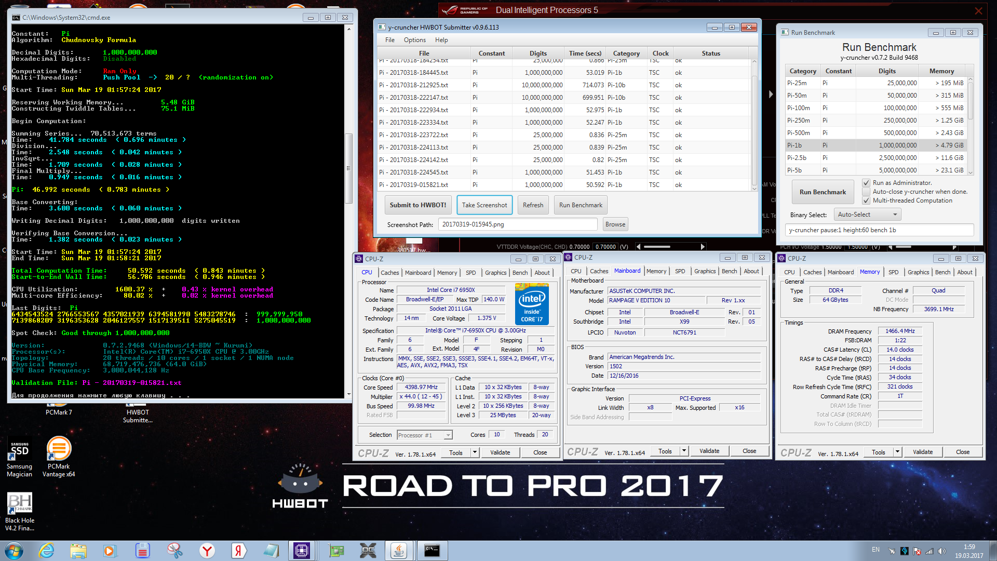
Task: Open Tools dropdown arrow in Memory CPU-Z
Action: [897, 452]
